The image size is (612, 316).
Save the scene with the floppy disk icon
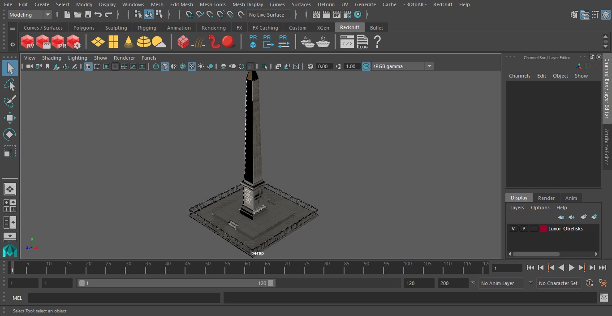click(88, 15)
